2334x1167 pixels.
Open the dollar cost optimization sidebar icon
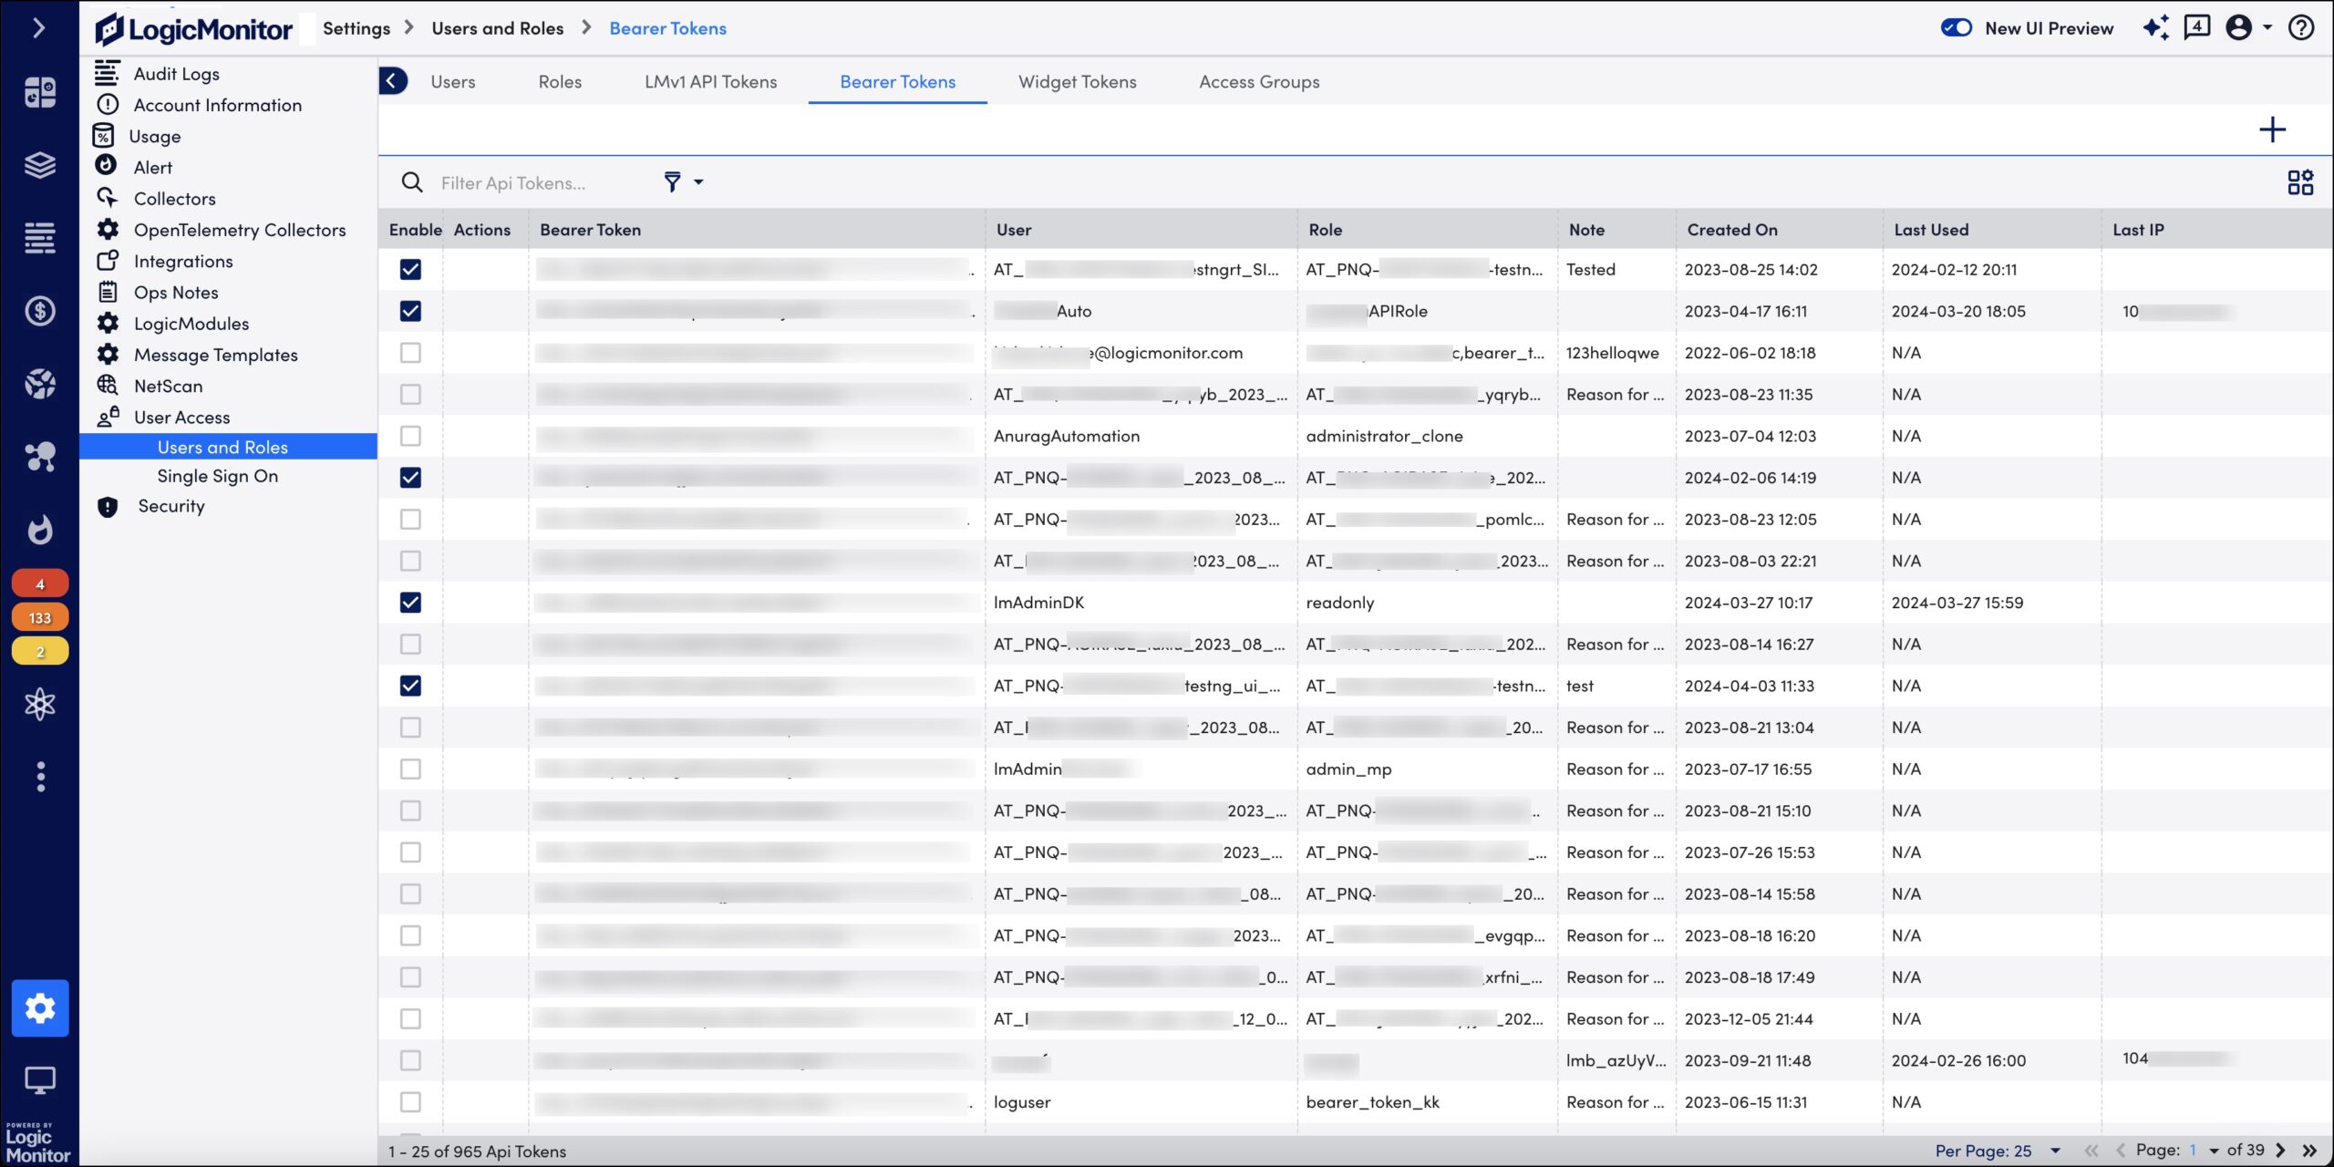click(40, 311)
